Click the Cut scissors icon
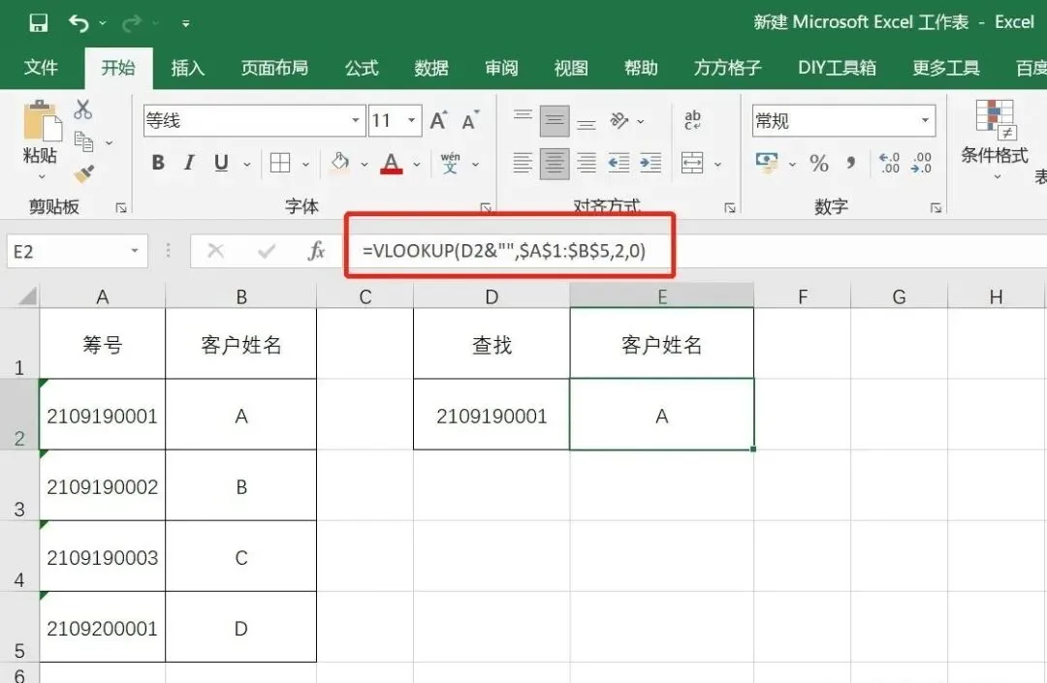1047x683 pixels. click(82, 109)
